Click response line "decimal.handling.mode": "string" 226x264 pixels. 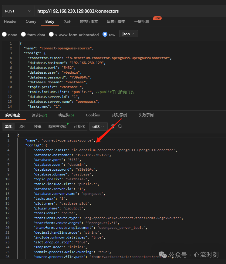click(67, 233)
